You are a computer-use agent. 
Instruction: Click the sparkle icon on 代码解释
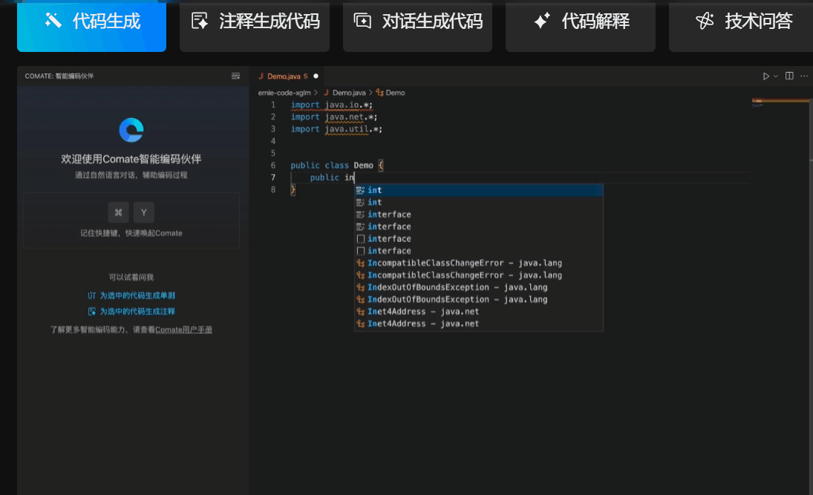click(542, 21)
